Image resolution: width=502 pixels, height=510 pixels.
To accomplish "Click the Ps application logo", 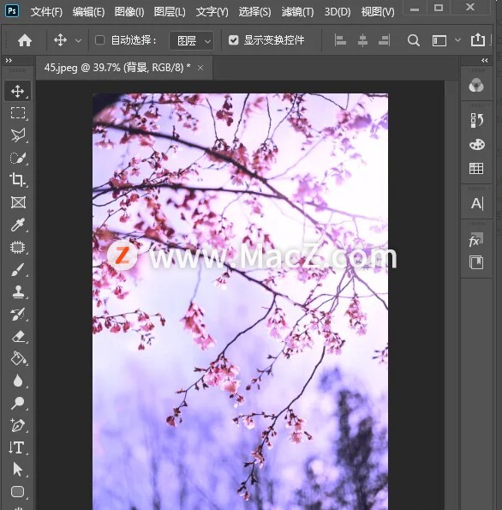I will [x=12, y=11].
